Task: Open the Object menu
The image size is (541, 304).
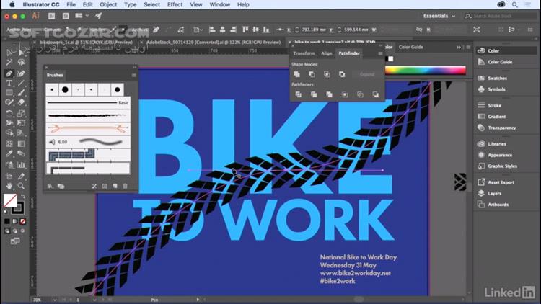Action: point(108,4)
